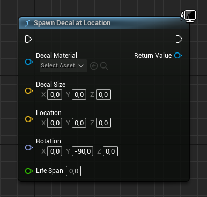Viewport: 207px width, 197px height.
Task: Click the Return Value label
Action: pyautogui.click(x=153, y=56)
